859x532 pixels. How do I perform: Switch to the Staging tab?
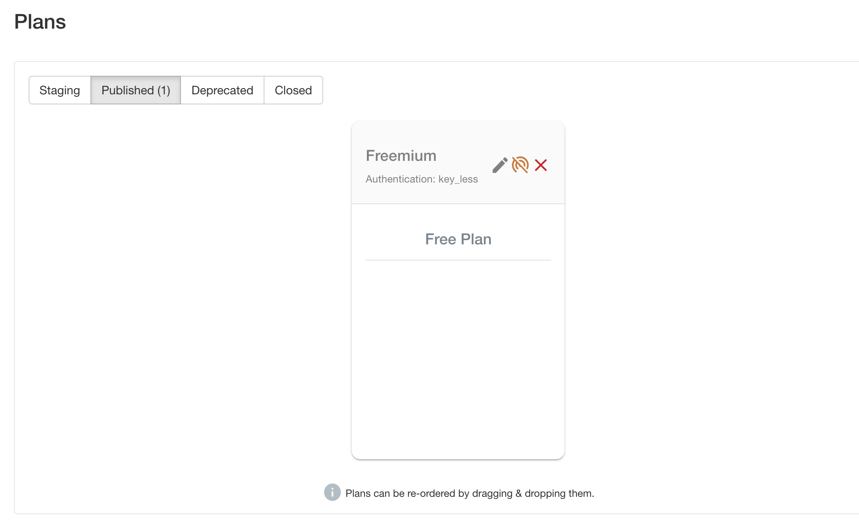click(60, 90)
